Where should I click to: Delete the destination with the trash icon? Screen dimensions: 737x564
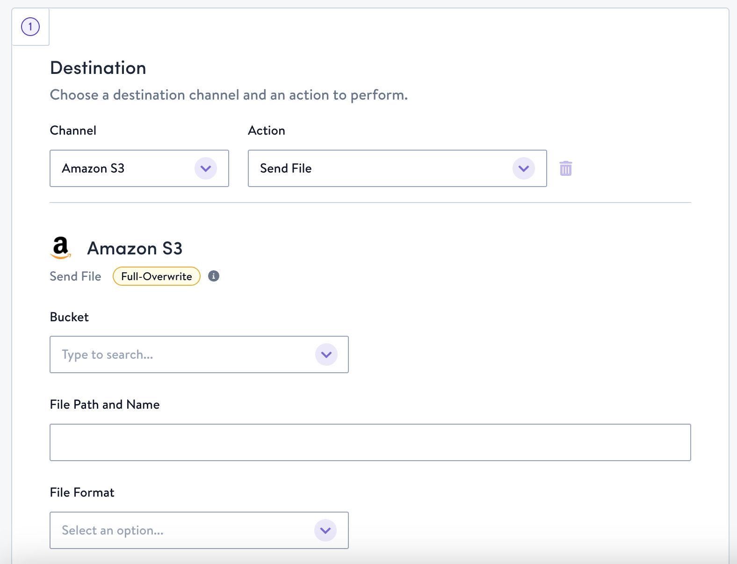[x=566, y=168]
